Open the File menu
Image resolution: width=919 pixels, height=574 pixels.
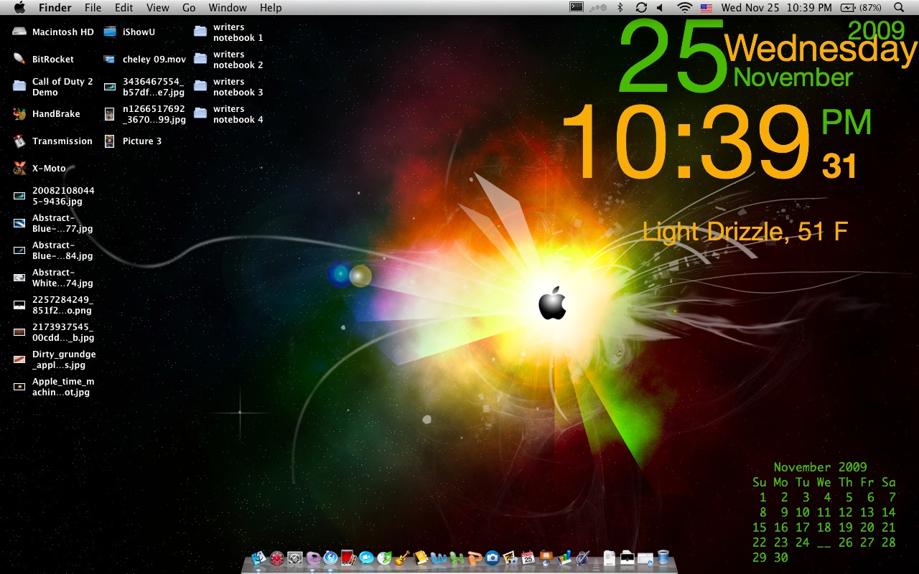(93, 7)
